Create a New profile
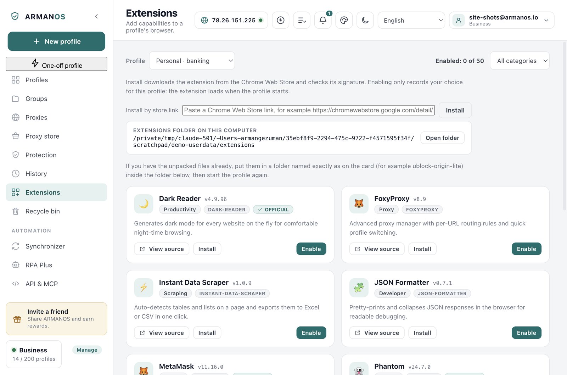 pyautogui.click(x=56, y=41)
